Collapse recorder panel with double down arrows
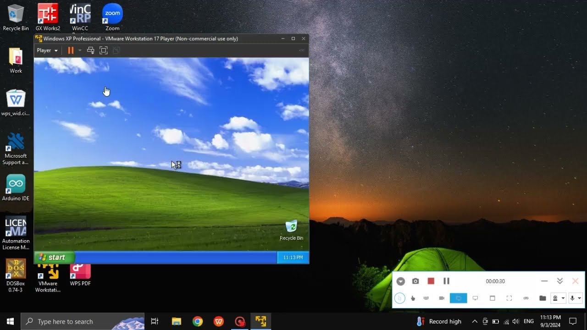The image size is (587, 330). coord(560,281)
